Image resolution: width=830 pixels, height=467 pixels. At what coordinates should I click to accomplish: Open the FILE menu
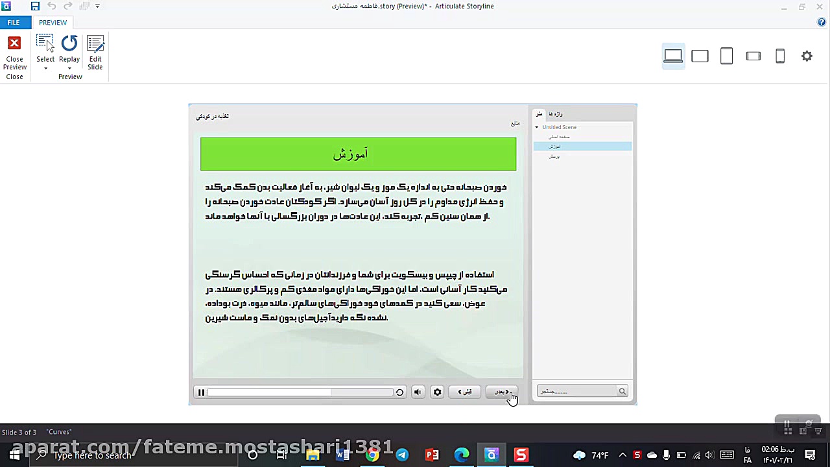[x=13, y=22]
